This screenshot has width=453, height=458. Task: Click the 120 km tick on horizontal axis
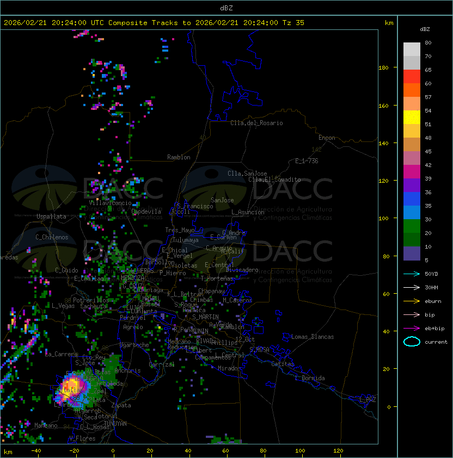pos(338,451)
